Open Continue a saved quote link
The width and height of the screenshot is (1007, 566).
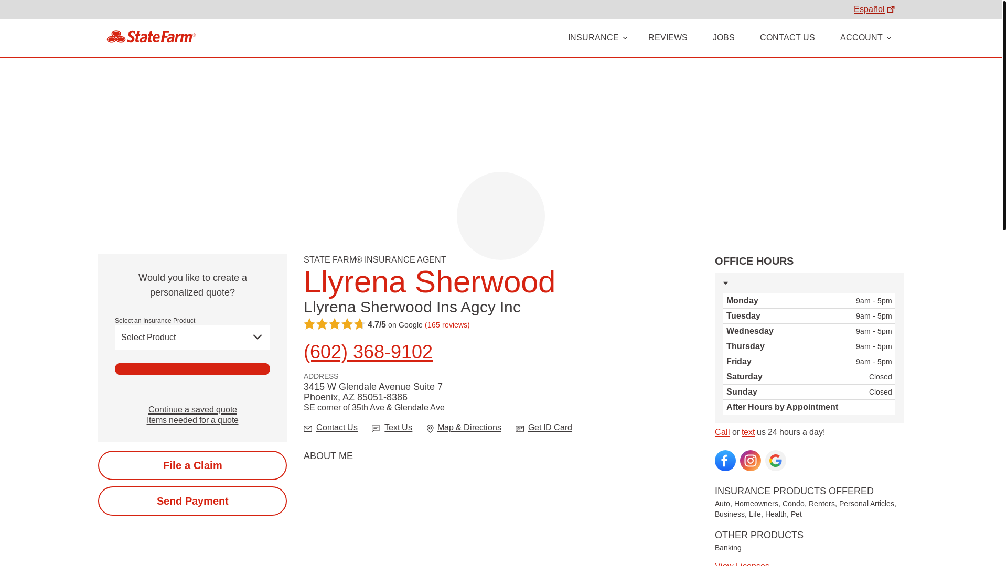(192, 410)
